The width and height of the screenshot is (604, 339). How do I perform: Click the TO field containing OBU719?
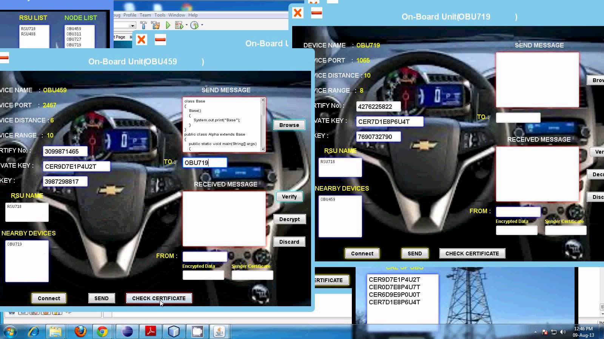click(205, 163)
